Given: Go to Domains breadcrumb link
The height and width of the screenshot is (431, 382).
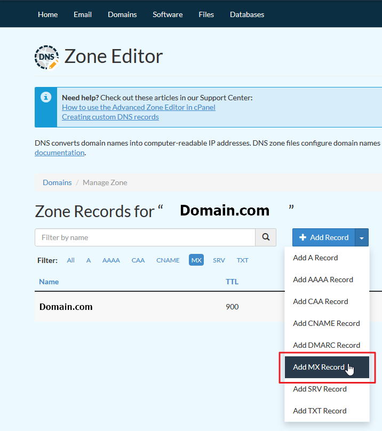Looking at the screenshot, I should pos(57,182).
